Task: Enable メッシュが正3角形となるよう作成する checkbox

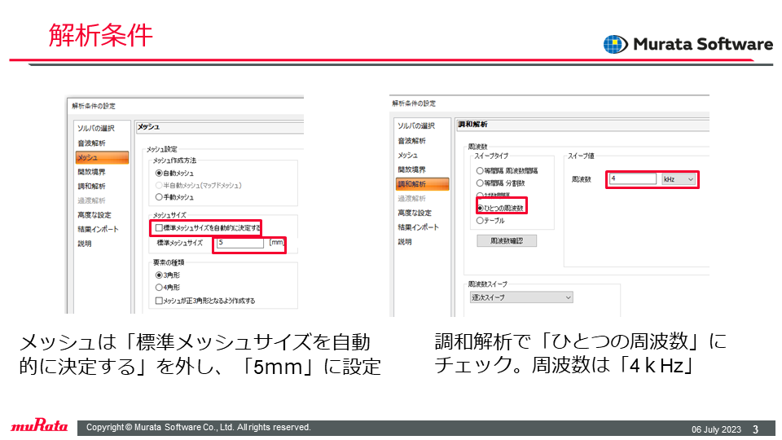Action: coord(159,301)
